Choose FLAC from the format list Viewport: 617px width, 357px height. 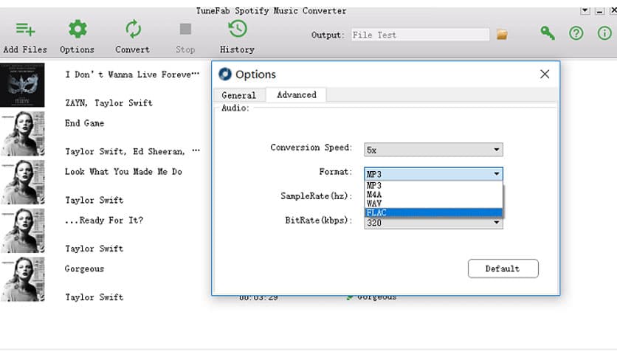(x=433, y=212)
